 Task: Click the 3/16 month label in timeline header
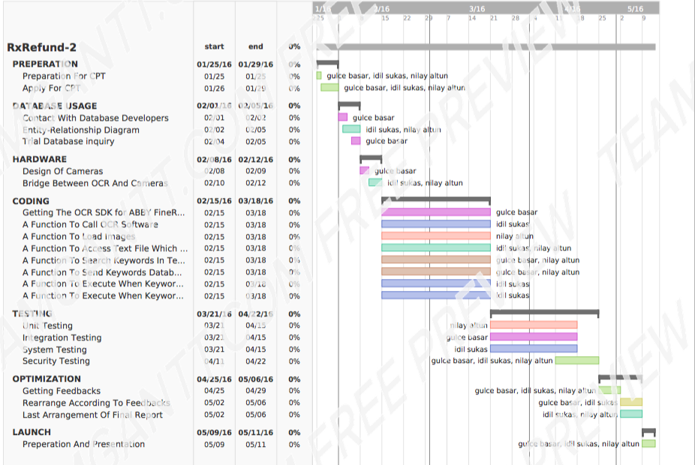click(x=477, y=8)
